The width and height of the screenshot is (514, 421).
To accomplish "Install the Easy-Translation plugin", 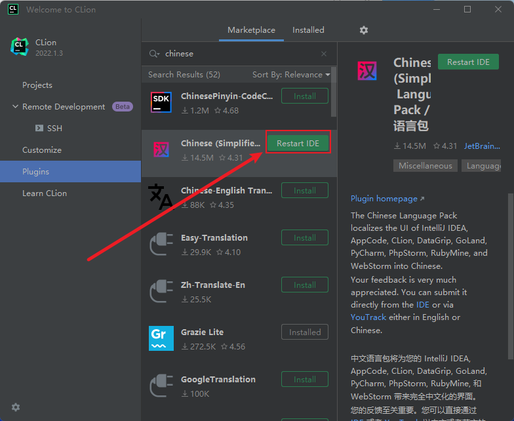I will pyautogui.click(x=304, y=237).
